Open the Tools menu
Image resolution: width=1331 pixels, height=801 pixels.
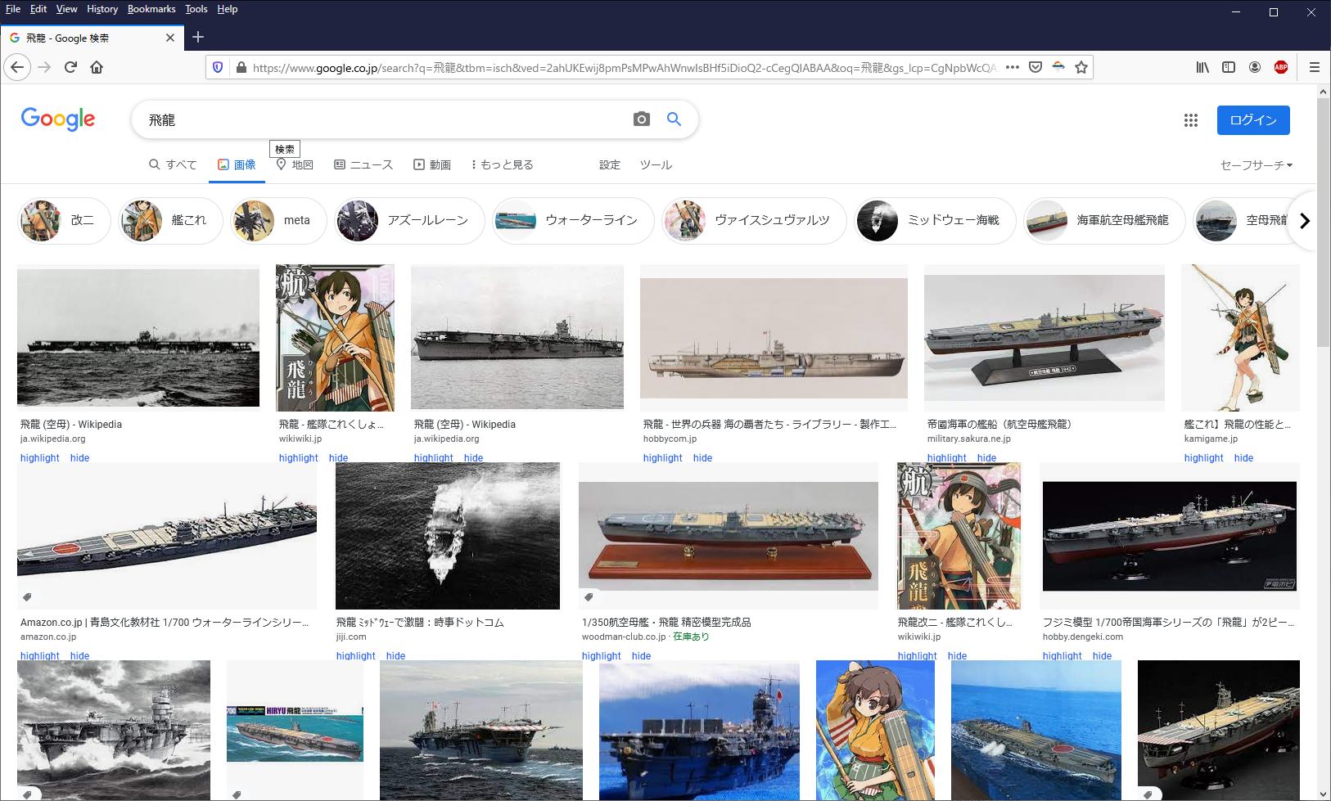tap(196, 9)
